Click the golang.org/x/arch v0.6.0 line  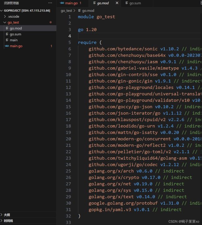[136, 171]
